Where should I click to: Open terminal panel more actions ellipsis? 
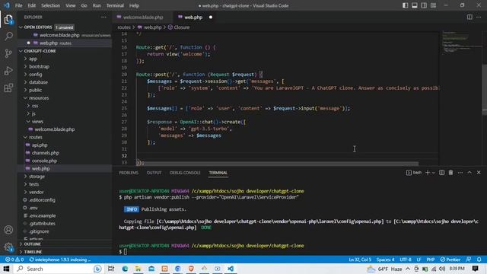pos(460,173)
